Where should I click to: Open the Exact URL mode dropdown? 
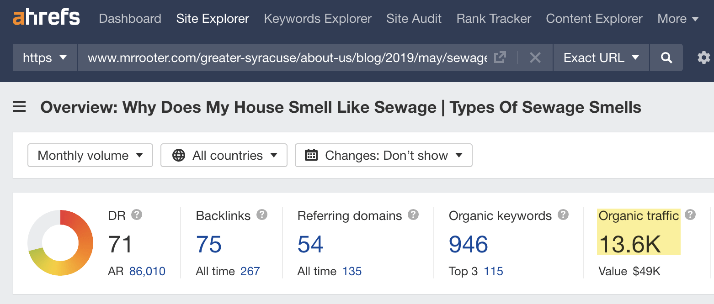coord(601,58)
